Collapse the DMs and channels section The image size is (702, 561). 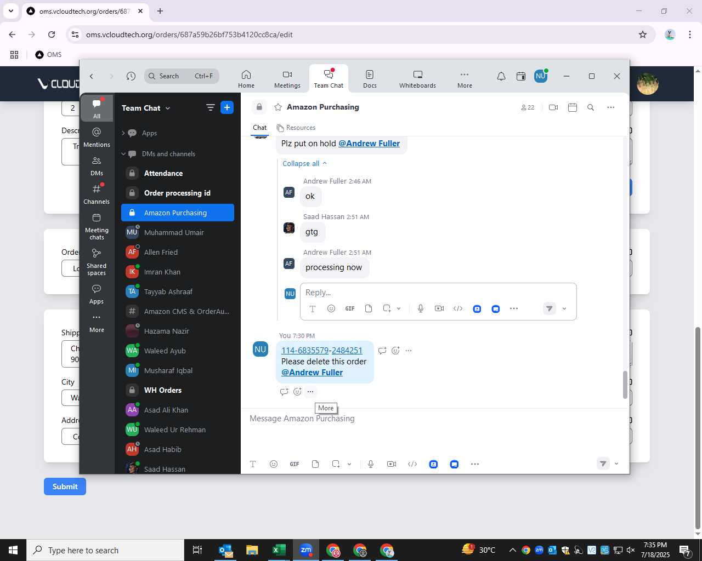point(123,154)
